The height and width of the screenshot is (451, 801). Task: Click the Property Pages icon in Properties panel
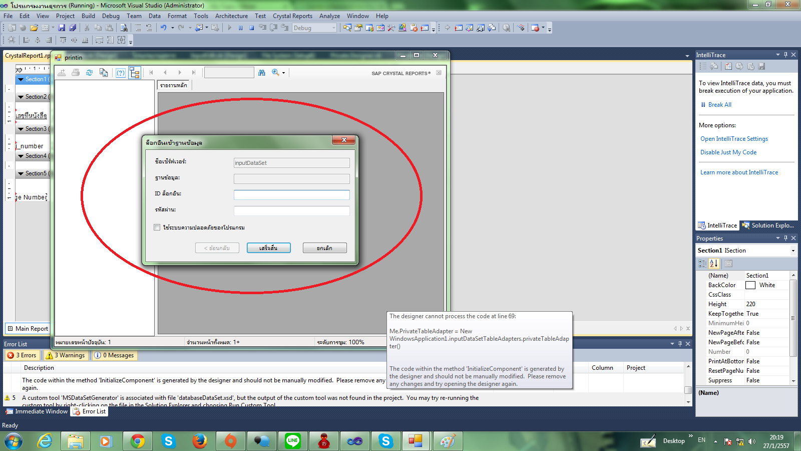[728, 264]
